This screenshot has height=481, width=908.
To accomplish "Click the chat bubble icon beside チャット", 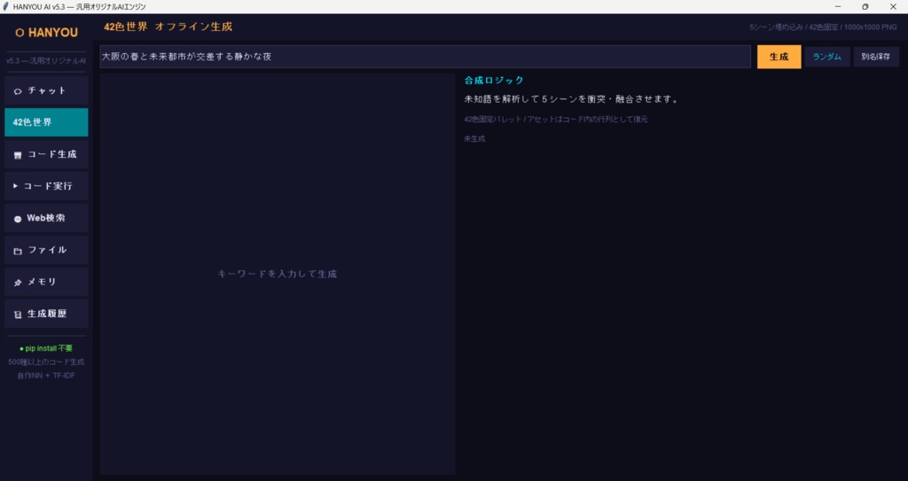I will point(18,91).
